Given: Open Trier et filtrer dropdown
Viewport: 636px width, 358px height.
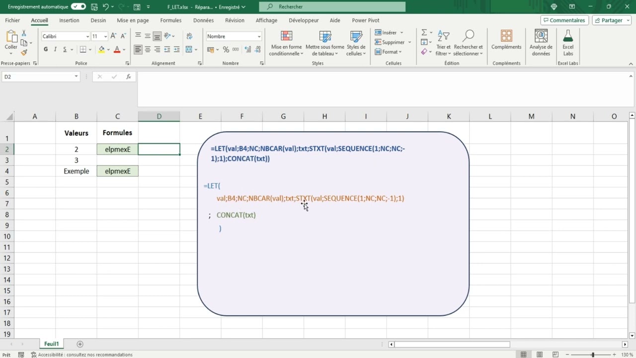Looking at the screenshot, I should (443, 43).
